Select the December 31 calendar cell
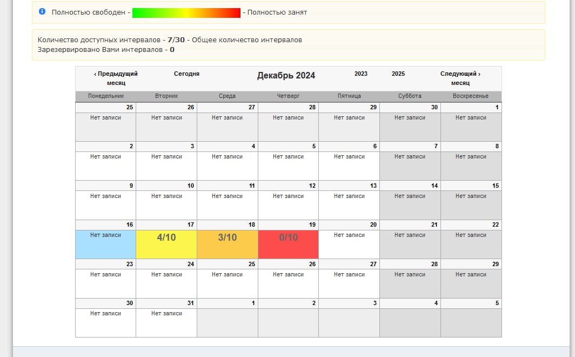 tap(166, 322)
